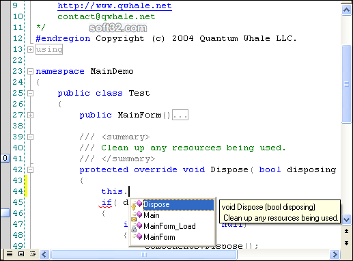This screenshot has width=353, height=261.
Task: Collapse the public class Test block
Action: (30, 93)
